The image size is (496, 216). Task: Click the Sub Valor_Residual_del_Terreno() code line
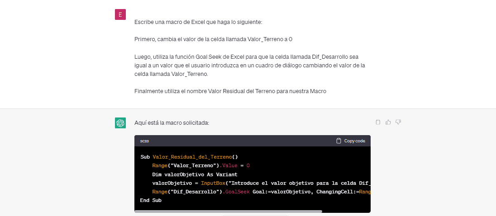(x=189, y=157)
